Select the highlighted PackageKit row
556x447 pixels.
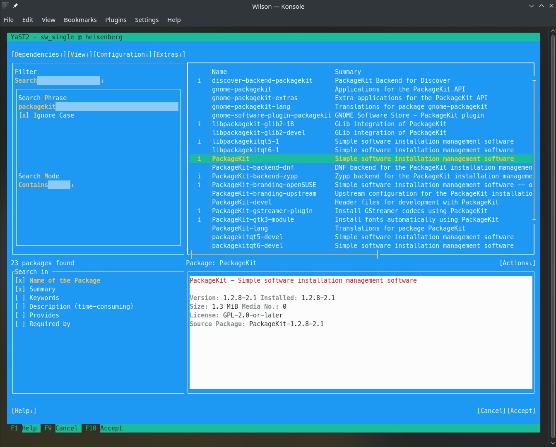361,159
